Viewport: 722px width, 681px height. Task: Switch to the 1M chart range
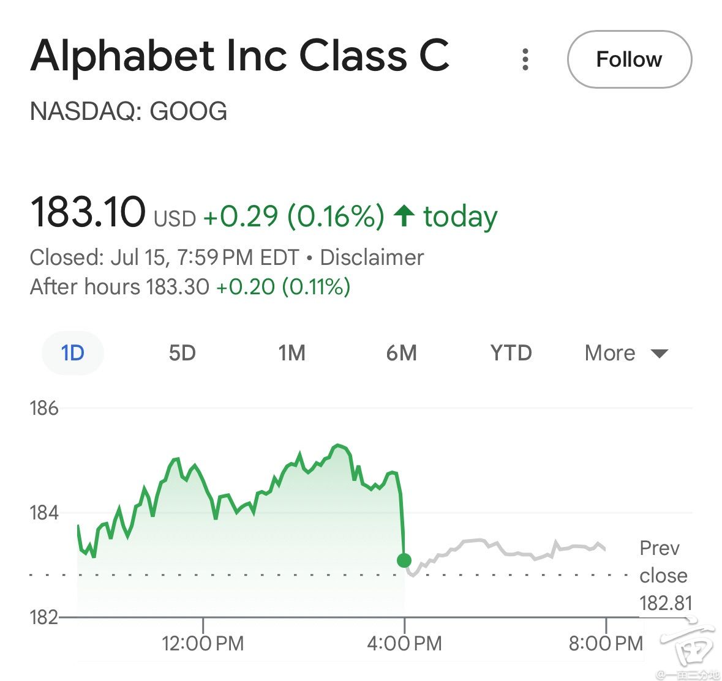tap(292, 353)
